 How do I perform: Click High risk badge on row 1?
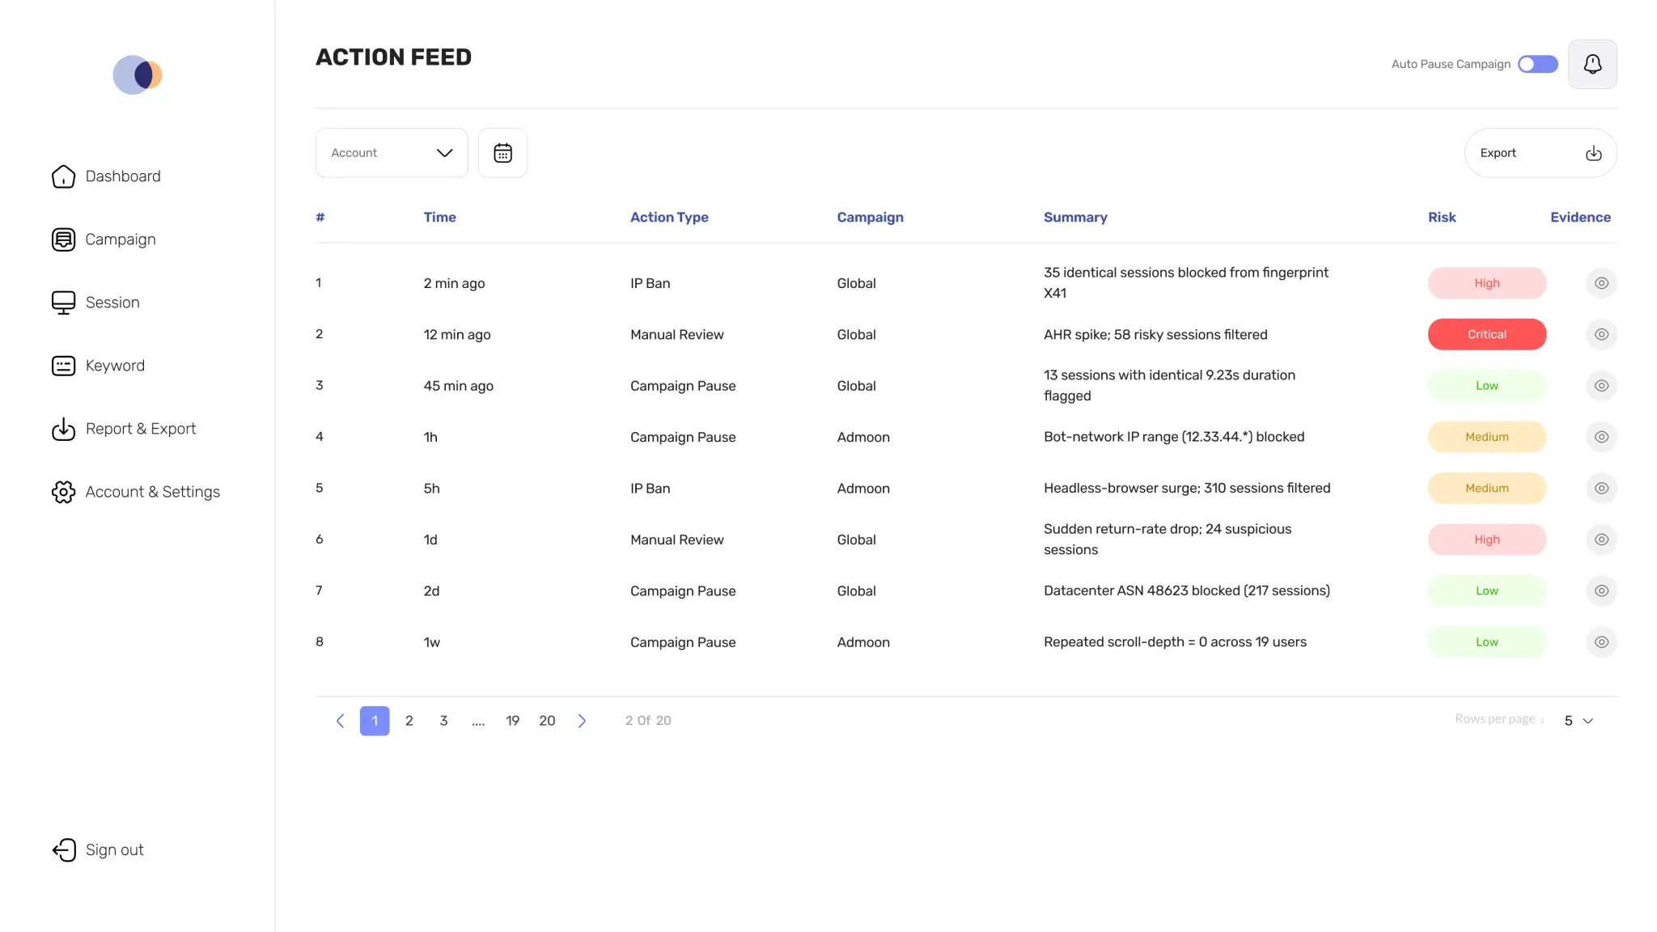pos(1487,283)
